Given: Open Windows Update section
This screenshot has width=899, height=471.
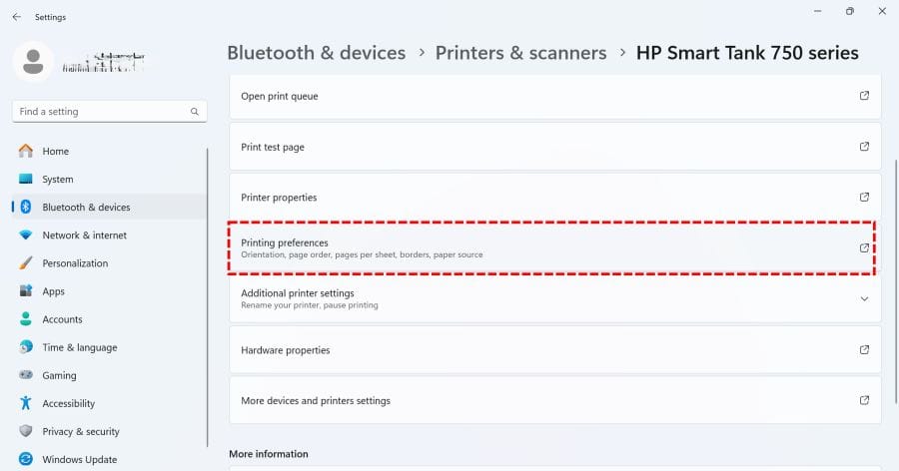Looking at the screenshot, I should pos(79,460).
